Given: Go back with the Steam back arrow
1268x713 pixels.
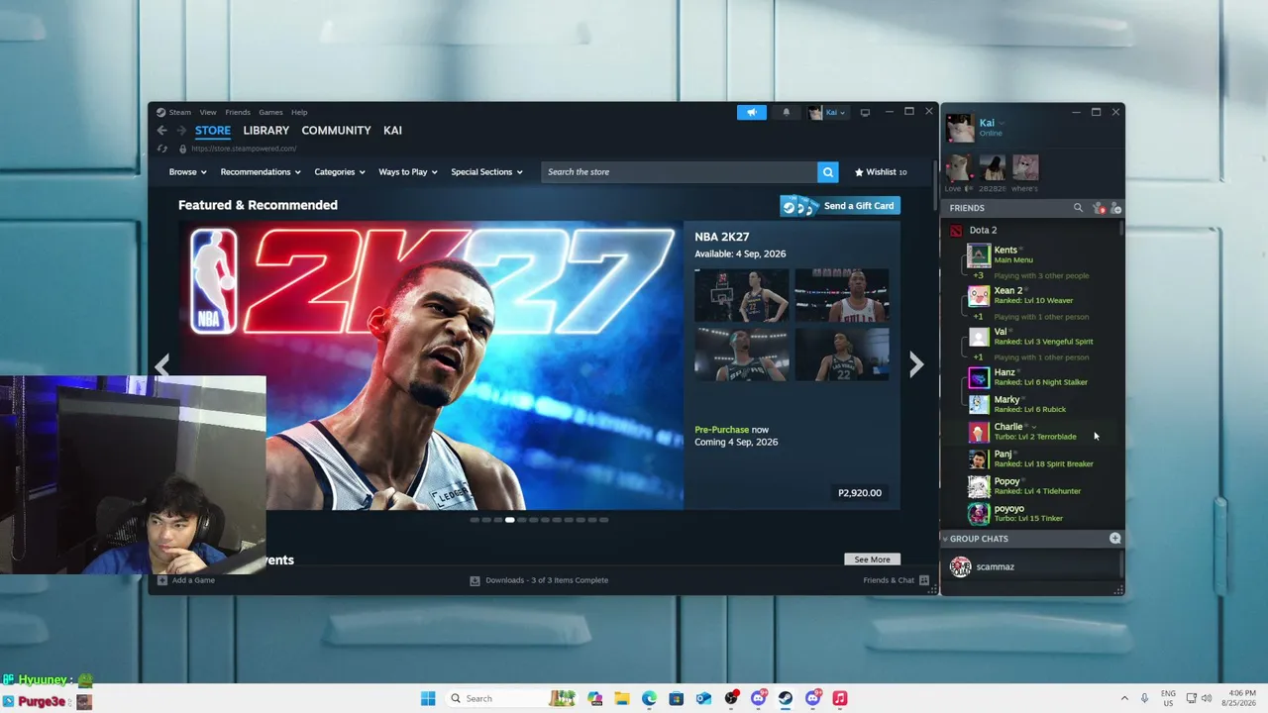Looking at the screenshot, I should [162, 131].
